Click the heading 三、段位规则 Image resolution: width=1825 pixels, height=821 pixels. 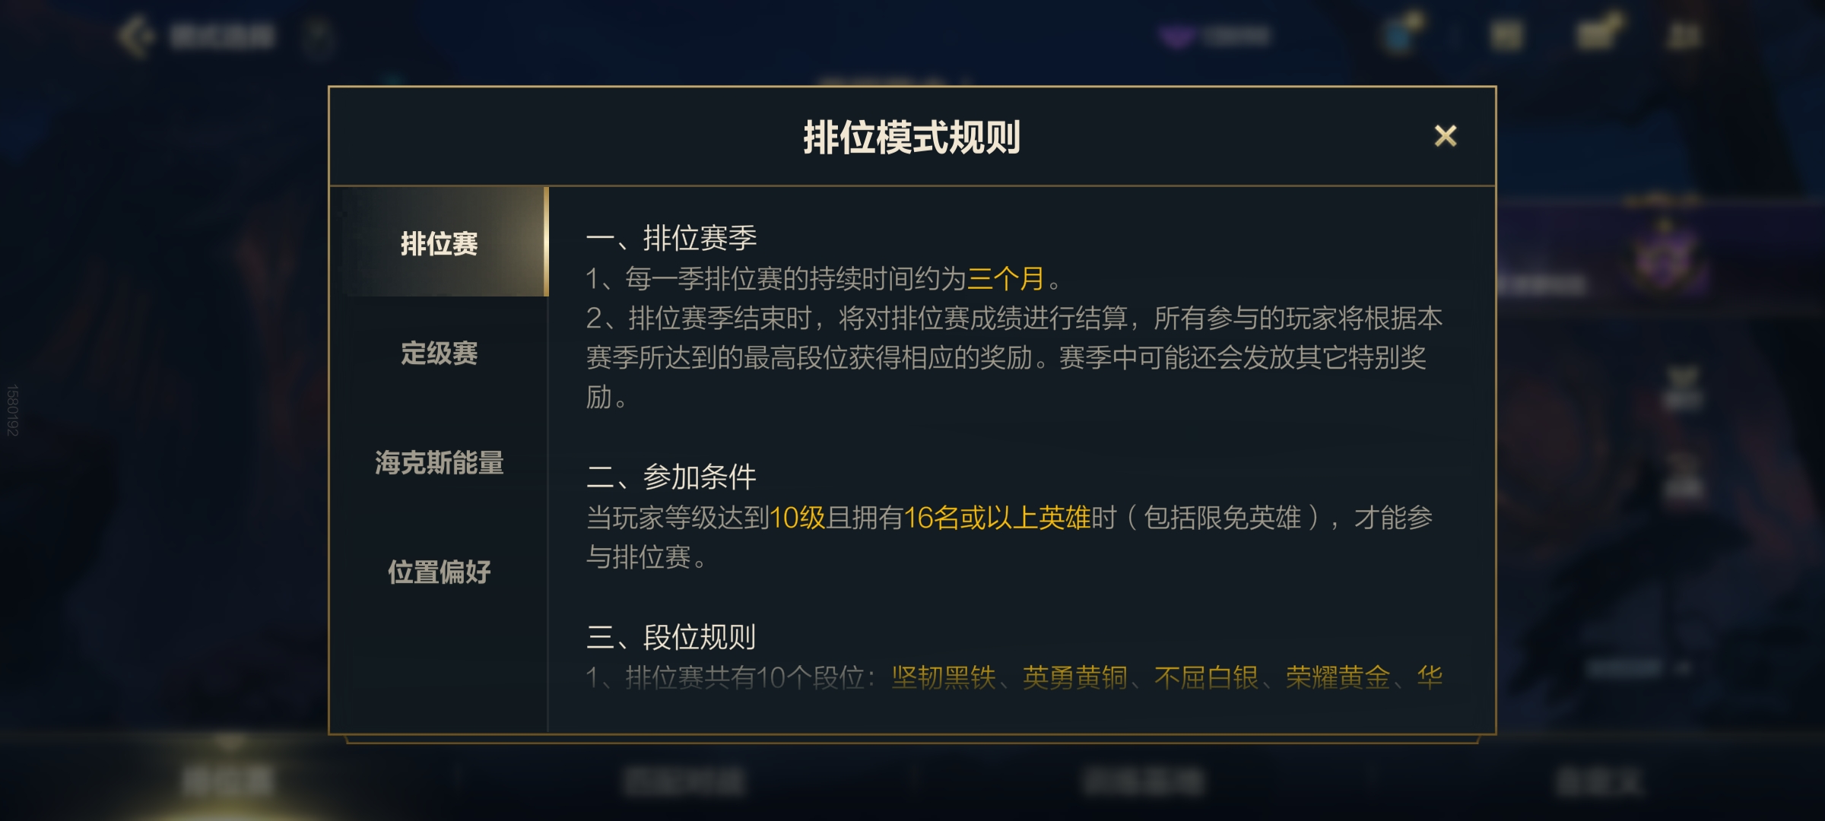[x=671, y=636]
